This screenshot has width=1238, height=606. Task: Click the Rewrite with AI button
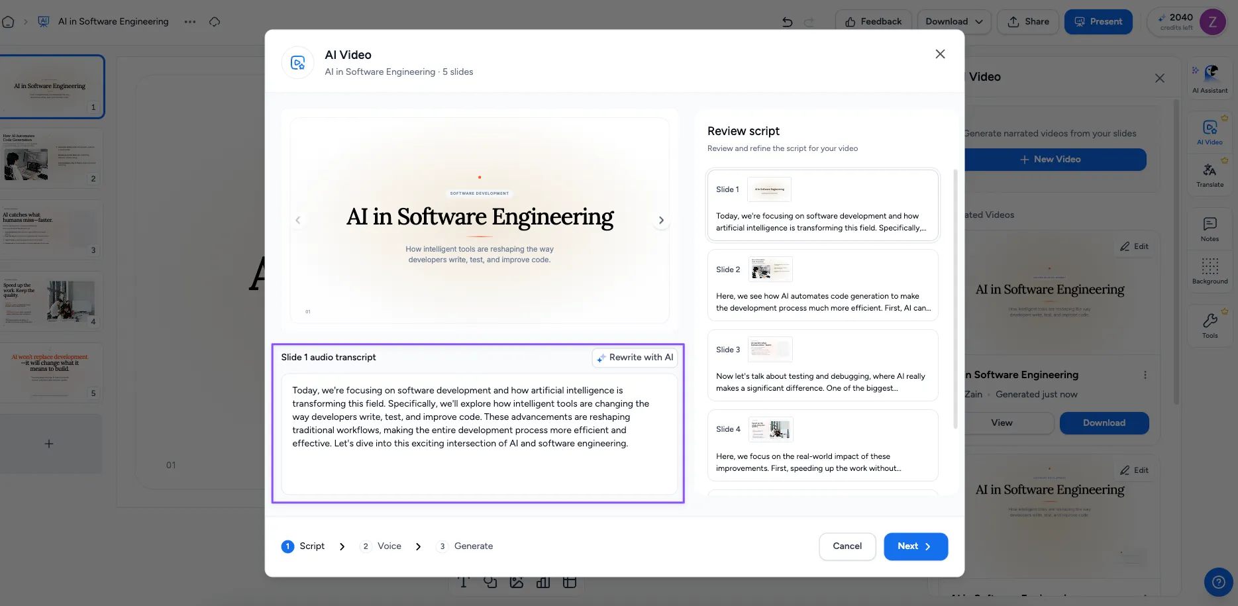pos(635,358)
